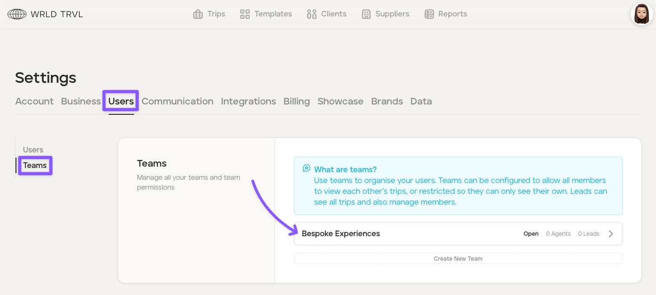Switch to the Showcase tab
This screenshot has width=656, height=295.
(x=340, y=101)
